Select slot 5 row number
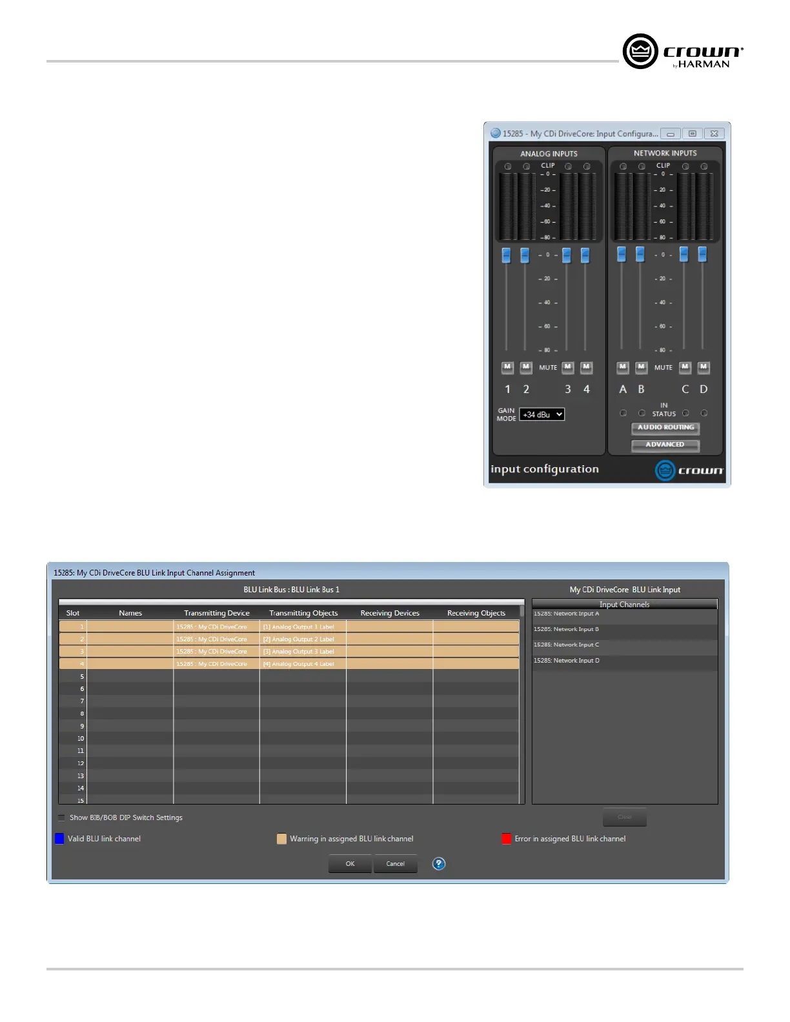Image resolution: width=790 pixels, height=1022 pixels. pyautogui.click(x=82, y=676)
